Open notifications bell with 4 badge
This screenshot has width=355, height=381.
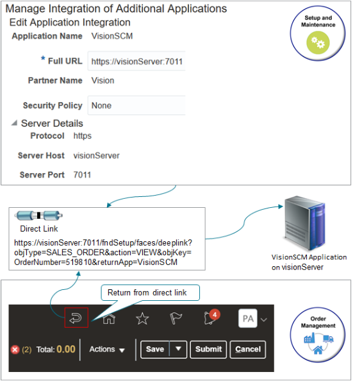211,317
